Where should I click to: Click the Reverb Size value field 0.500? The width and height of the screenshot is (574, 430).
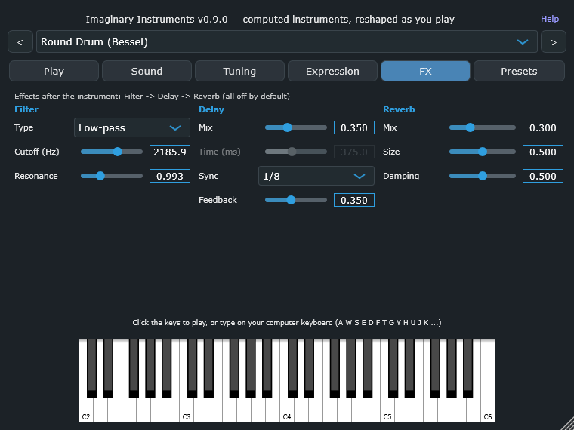(543, 152)
